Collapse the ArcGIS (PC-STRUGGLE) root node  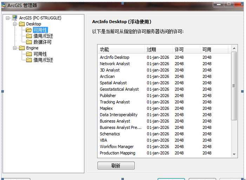pyautogui.click(x=7, y=18)
